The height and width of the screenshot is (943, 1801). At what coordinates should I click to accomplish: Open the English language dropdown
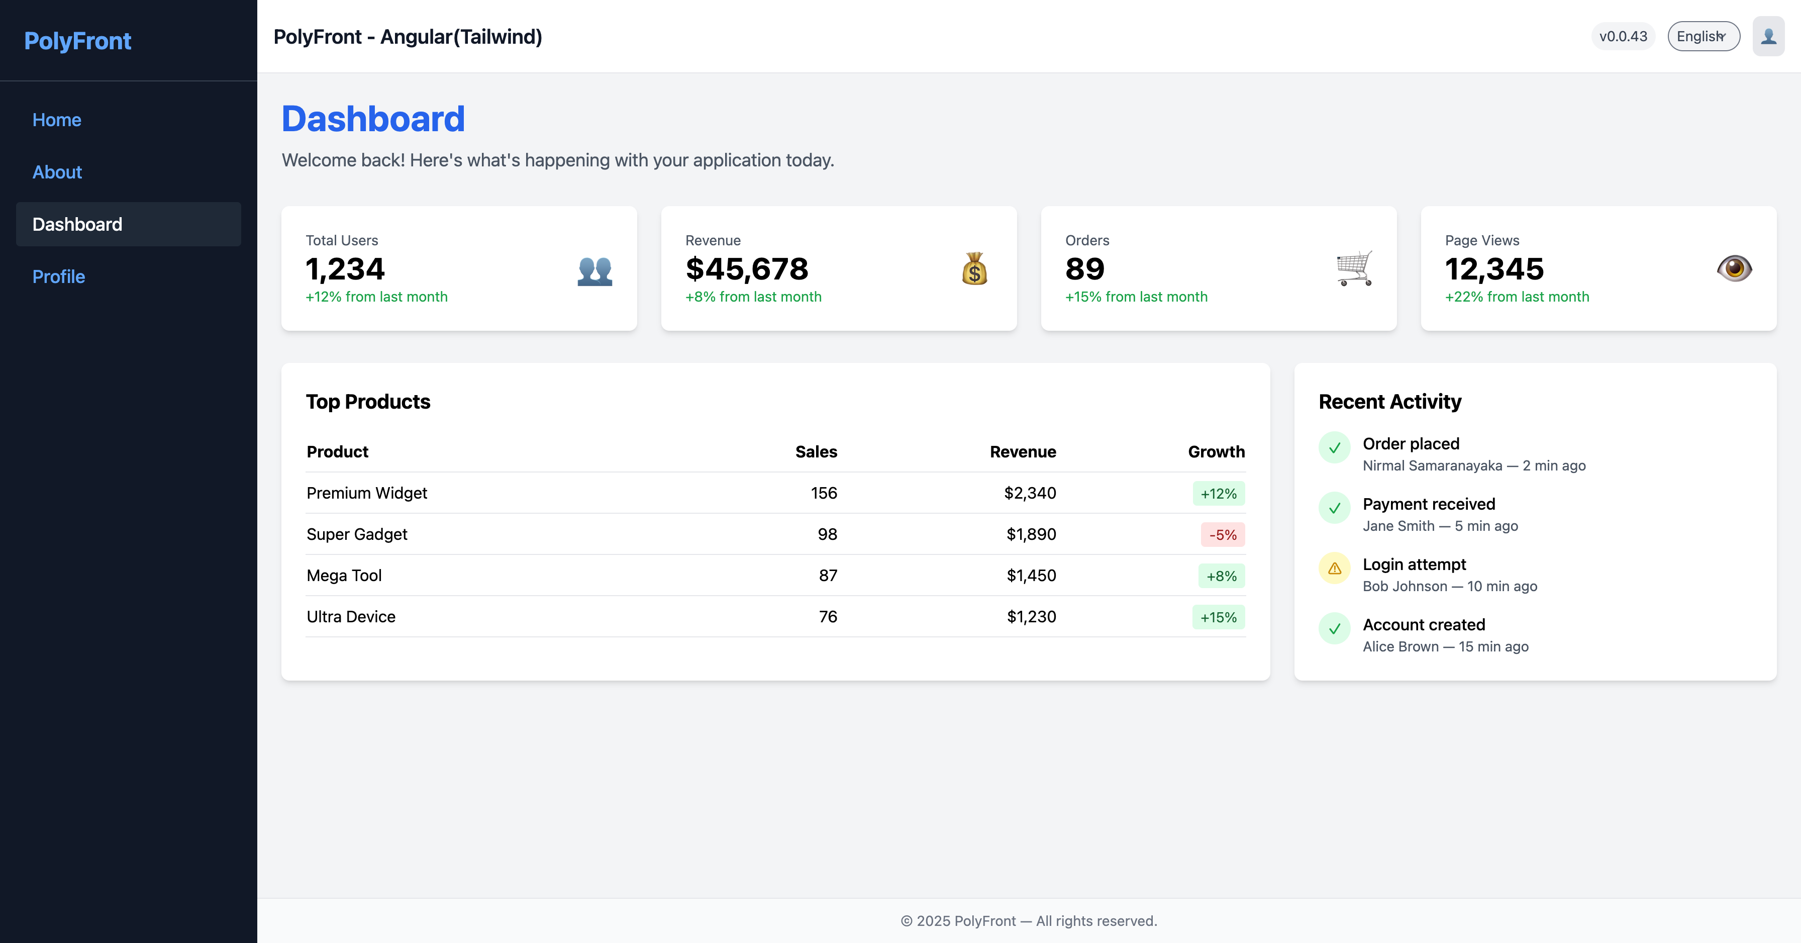point(1703,36)
